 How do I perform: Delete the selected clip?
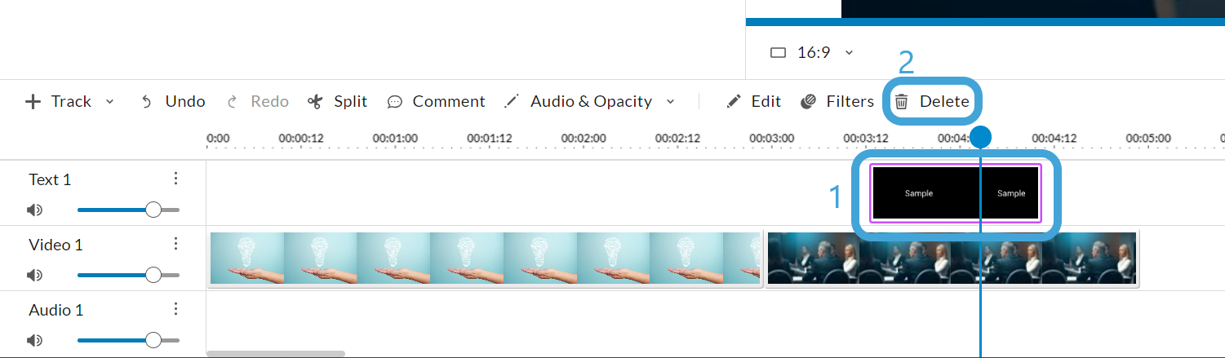tap(932, 102)
